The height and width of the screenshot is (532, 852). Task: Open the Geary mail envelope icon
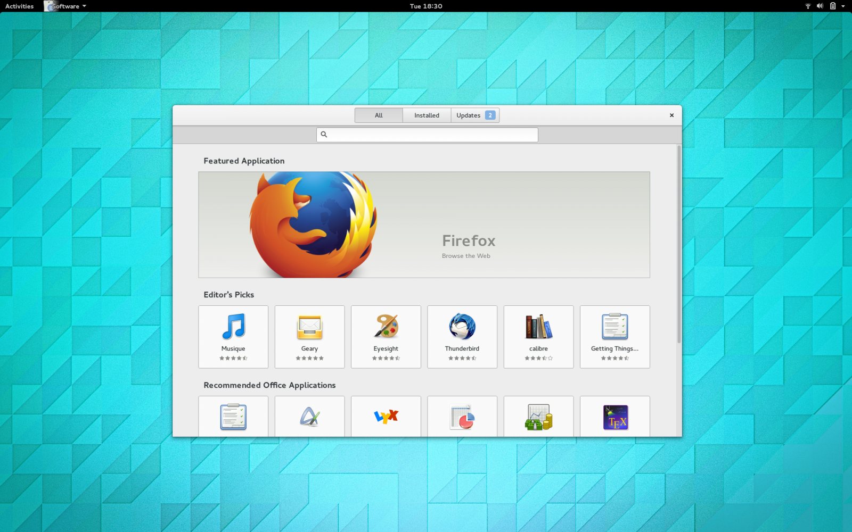point(309,327)
